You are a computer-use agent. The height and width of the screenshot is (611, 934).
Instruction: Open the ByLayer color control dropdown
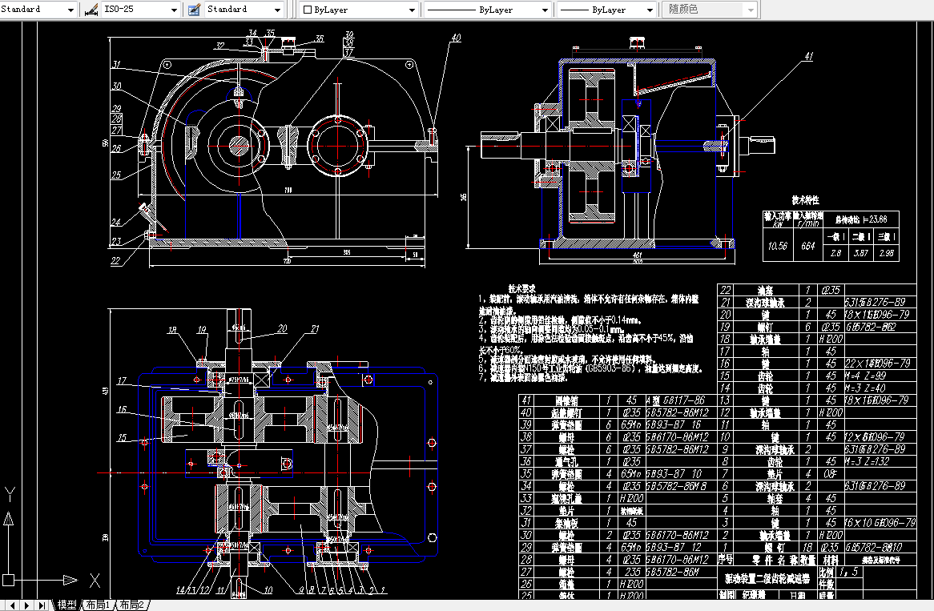pyautogui.click(x=412, y=10)
